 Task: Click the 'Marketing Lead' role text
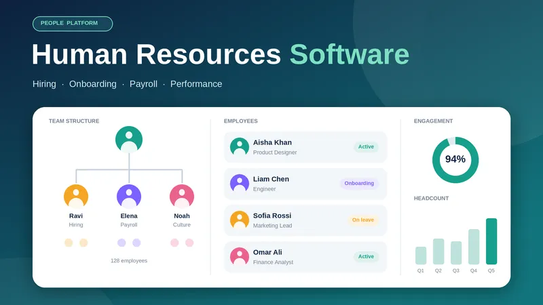273,226
